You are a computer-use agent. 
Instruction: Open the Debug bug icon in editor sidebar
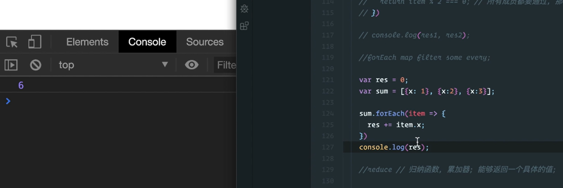(x=244, y=8)
